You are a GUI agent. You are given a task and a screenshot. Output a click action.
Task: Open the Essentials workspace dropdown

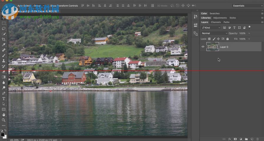pyautogui.click(x=248, y=6)
